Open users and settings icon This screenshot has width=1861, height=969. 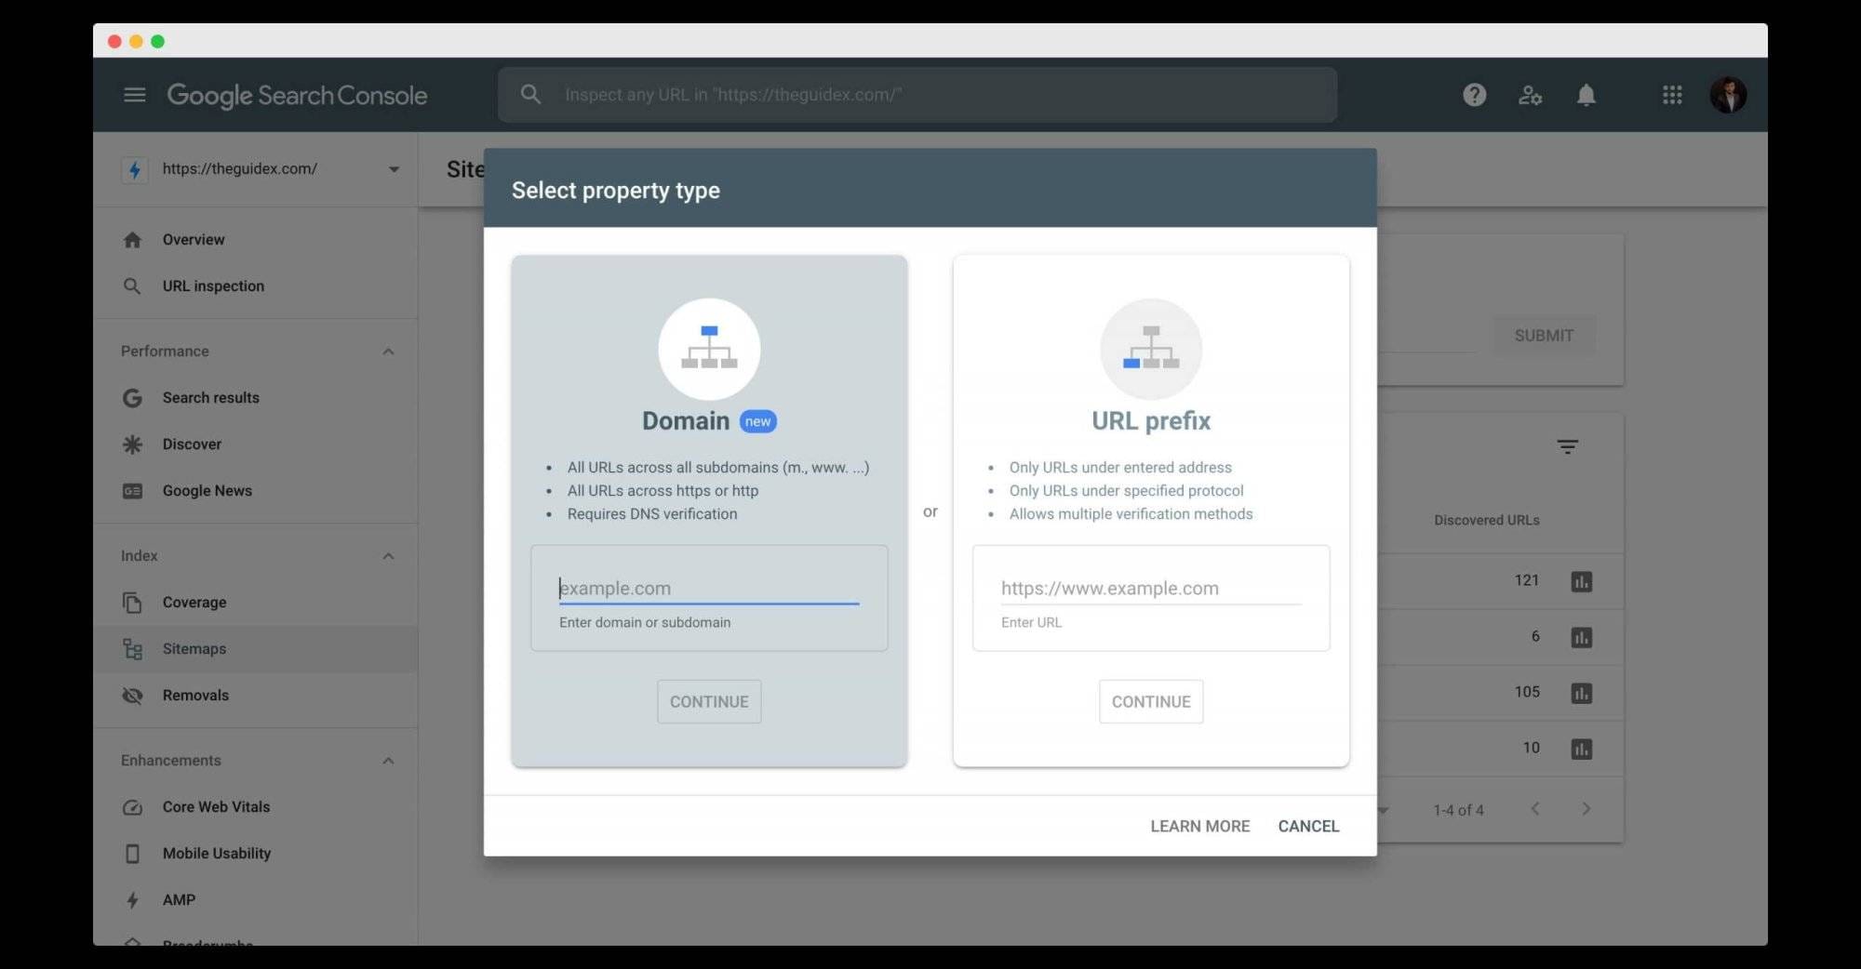click(1530, 95)
